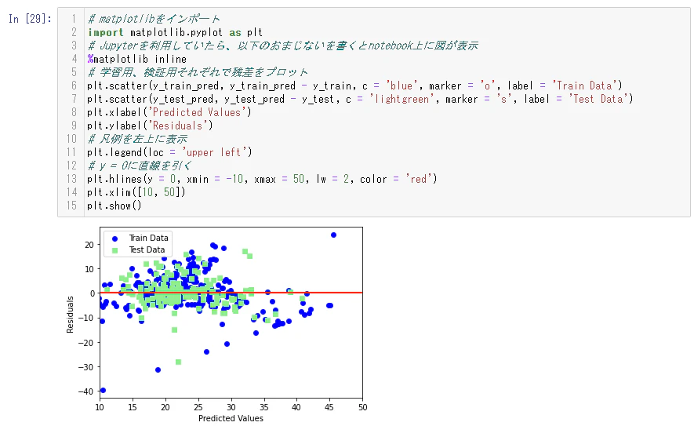Viewport: 694px width, 426px height.
Task: Click the y-axis tick label −30
Action: (86, 367)
